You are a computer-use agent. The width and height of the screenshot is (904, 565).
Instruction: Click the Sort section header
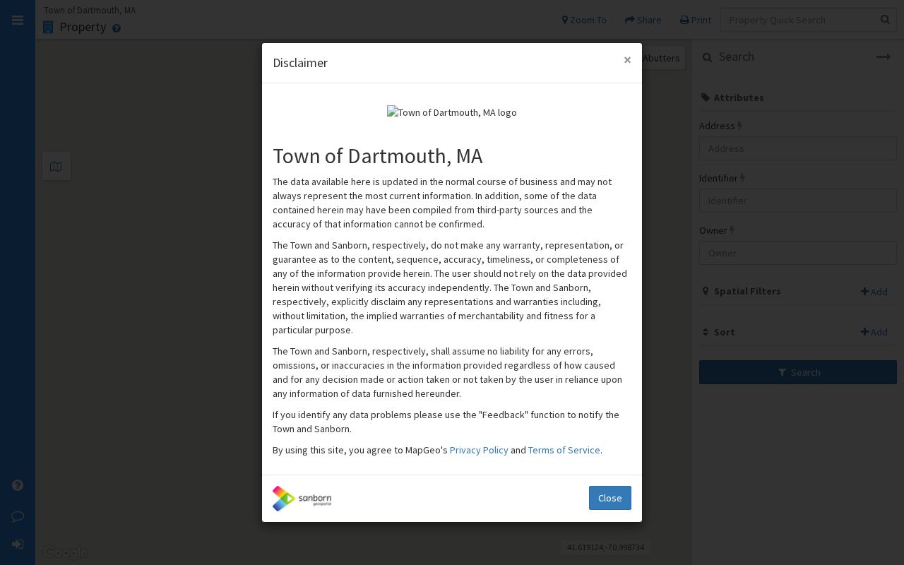pyautogui.click(x=719, y=332)
